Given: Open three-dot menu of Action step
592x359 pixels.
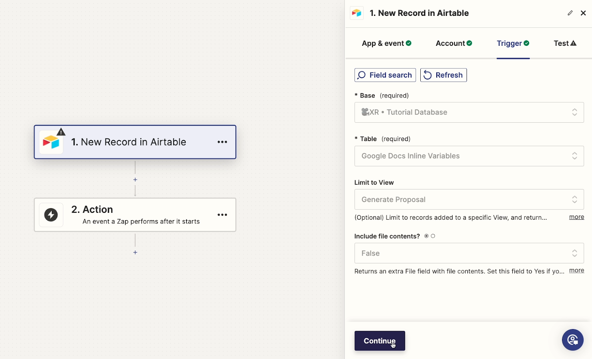Looking at the screenshot, I should (222, 215).
